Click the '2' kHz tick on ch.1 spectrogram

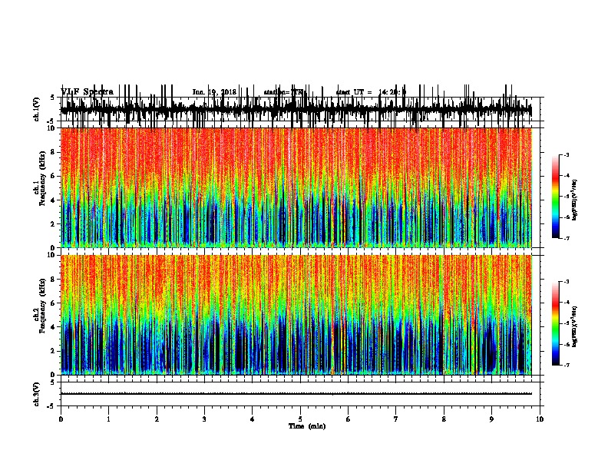(54, 223)
